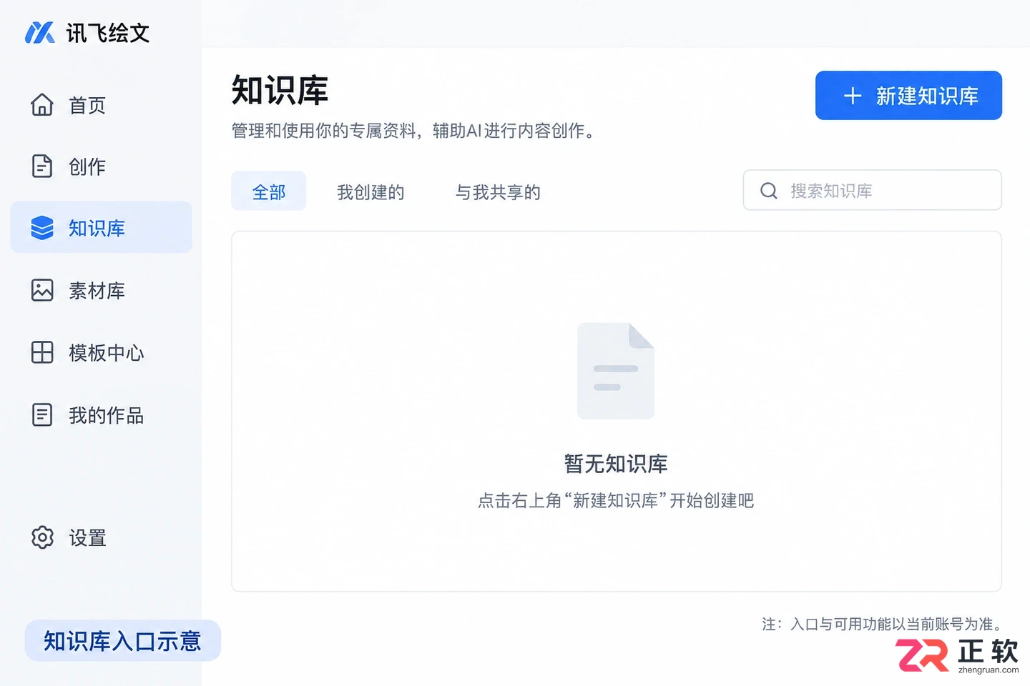Click the list page icon beside 我的作品
1030x686 pixels.
tap(42, 414)
